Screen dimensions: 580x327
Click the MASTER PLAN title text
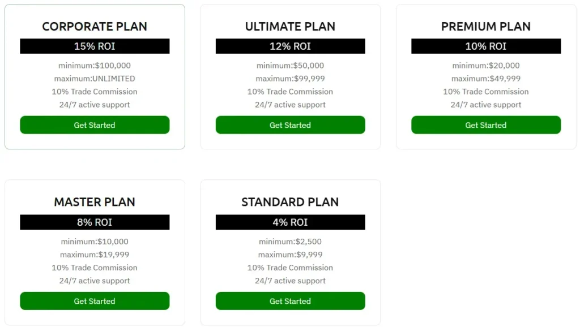tap(95, 202)
